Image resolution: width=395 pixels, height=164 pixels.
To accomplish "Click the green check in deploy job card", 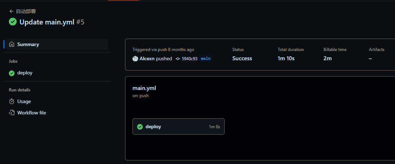I will (140, 127).
